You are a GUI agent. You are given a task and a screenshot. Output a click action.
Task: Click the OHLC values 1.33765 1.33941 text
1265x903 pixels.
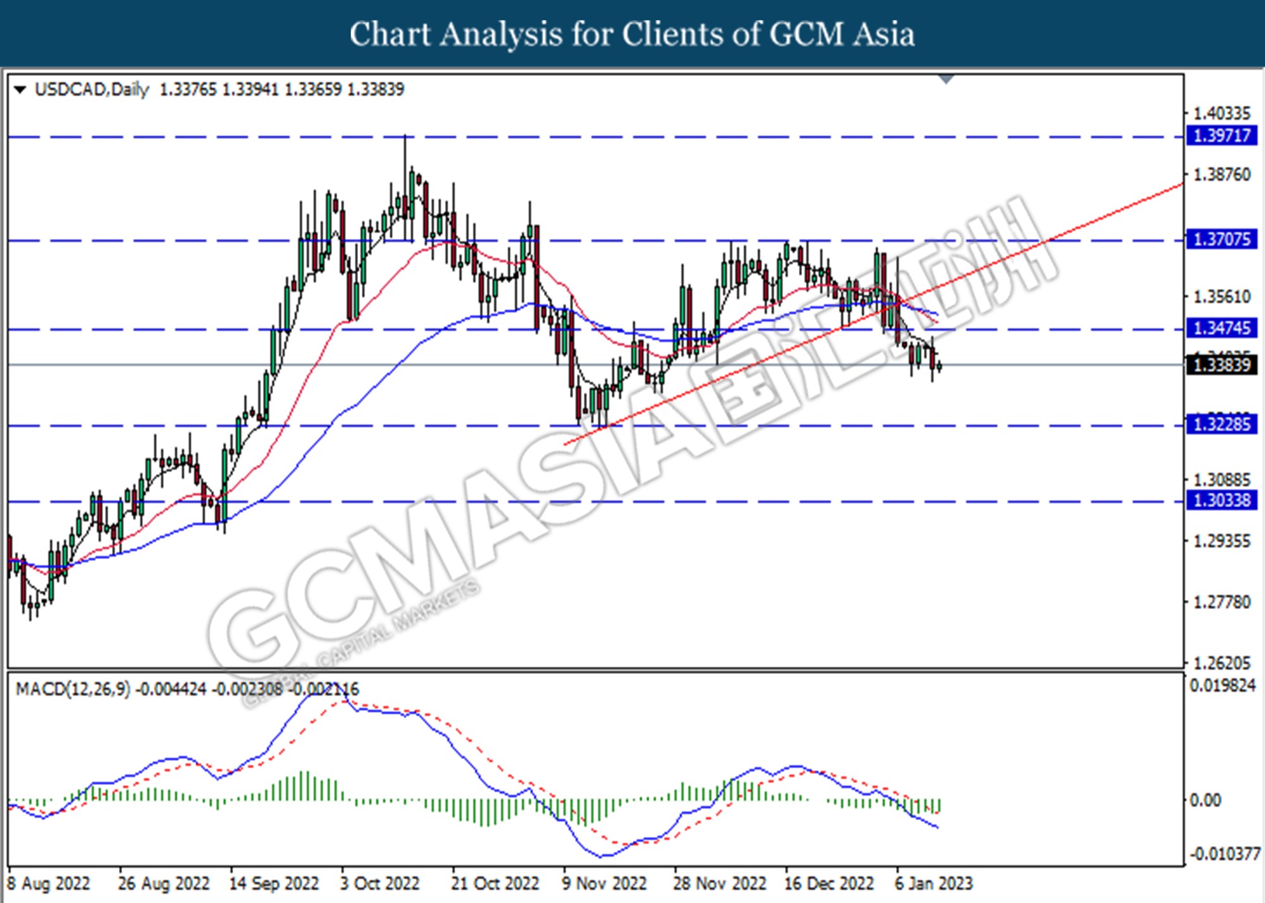click(x=219, y=90)
